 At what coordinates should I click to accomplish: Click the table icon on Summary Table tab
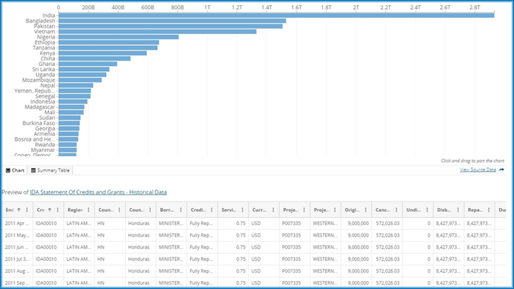pos(33,171)
